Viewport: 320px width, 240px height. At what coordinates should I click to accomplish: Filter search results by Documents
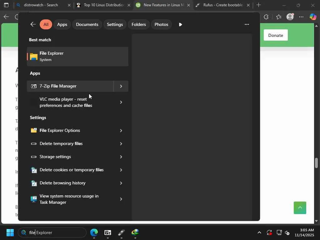pyautogui.click(x=87, y=24)
